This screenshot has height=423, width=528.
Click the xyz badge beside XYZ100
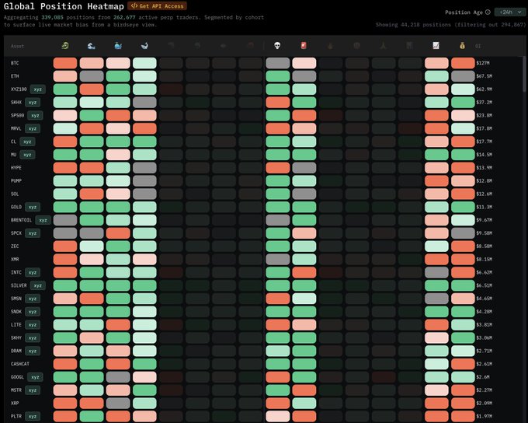(x=38, y=89)
